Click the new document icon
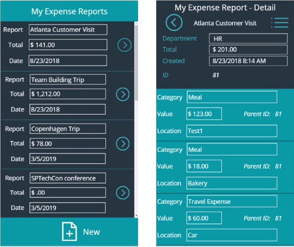This screenshot has width=294, height=247. [69, 232]
